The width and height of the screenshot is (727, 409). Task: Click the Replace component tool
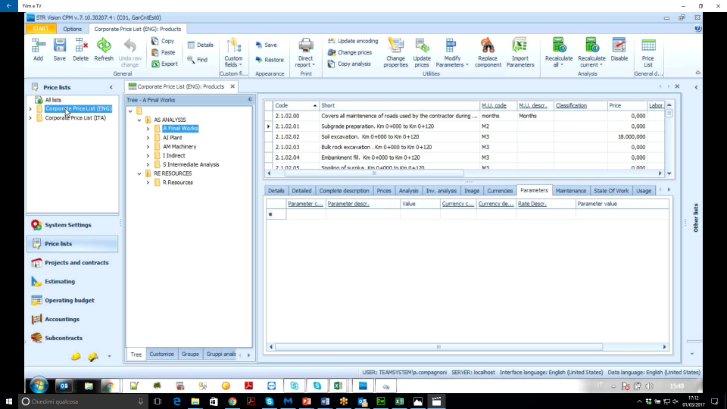(488, 53)
